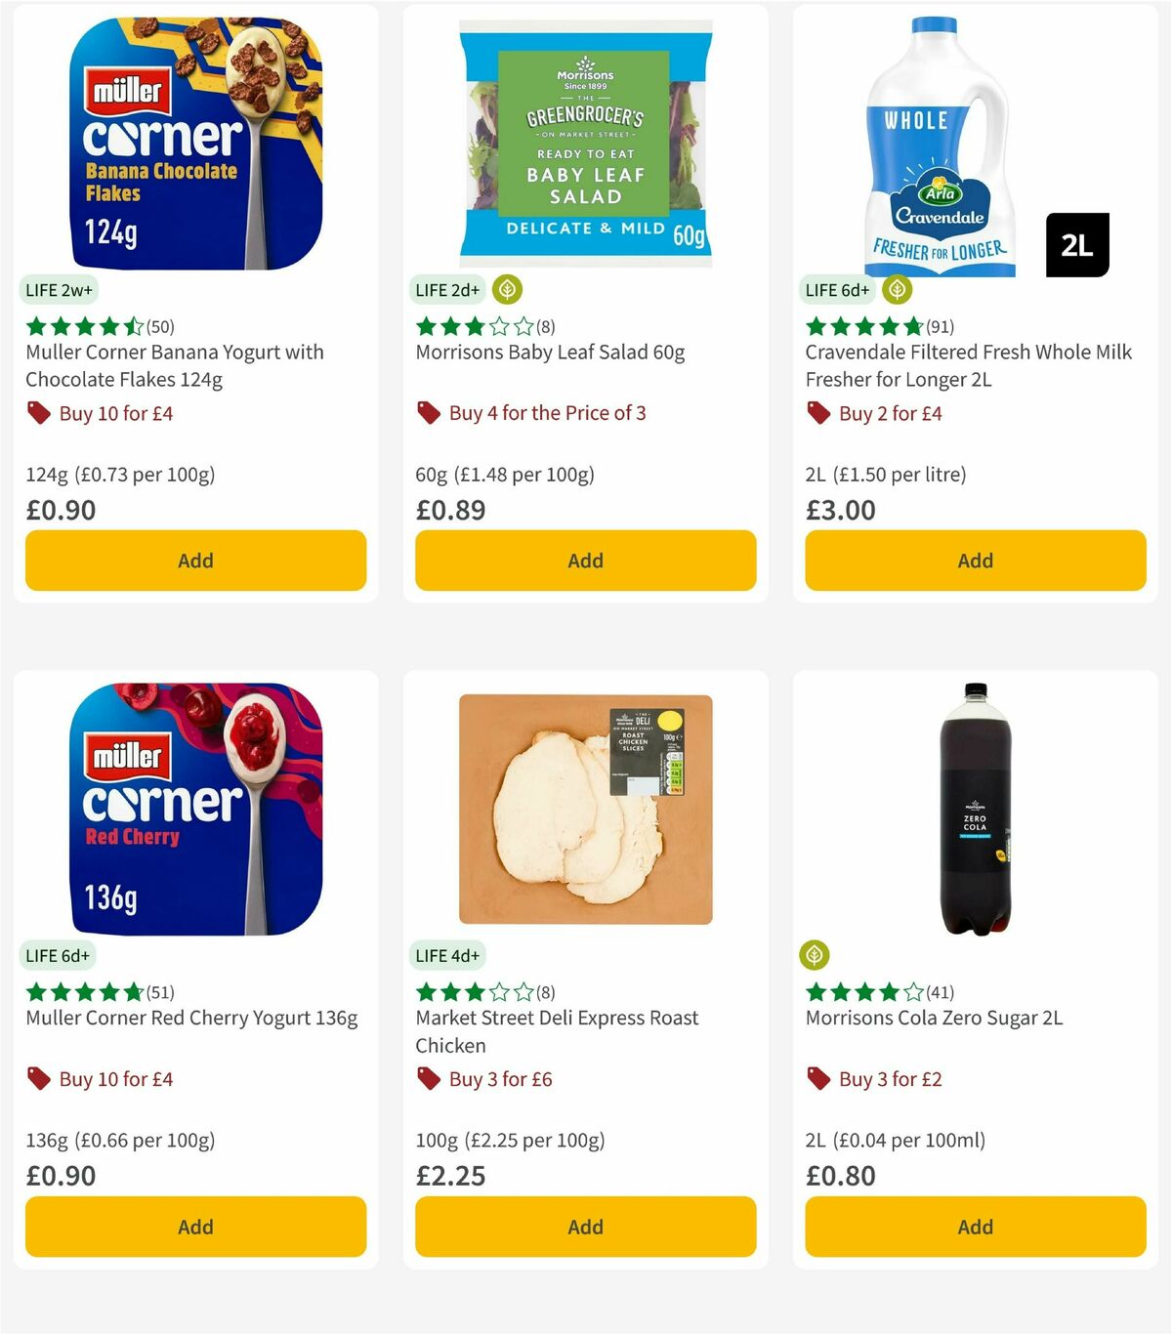Open the Cravendale Filtered Fresh Whole Milk product page
This screenshot has height=1334, width=1172.
coord(967,365)
